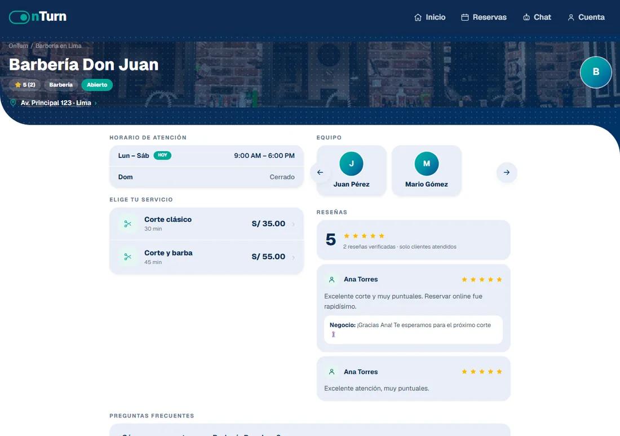The width and height of the screenshot is (620, 436).
Task: Click the Abierto status badge
Action: click(97, 85)
